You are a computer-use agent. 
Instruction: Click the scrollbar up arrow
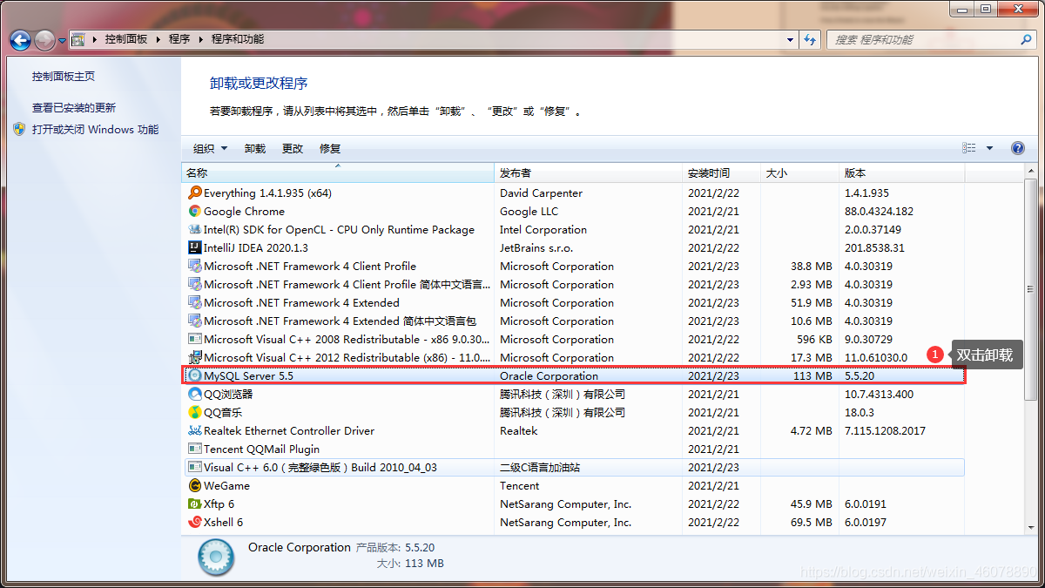[x=1030, y=171]
